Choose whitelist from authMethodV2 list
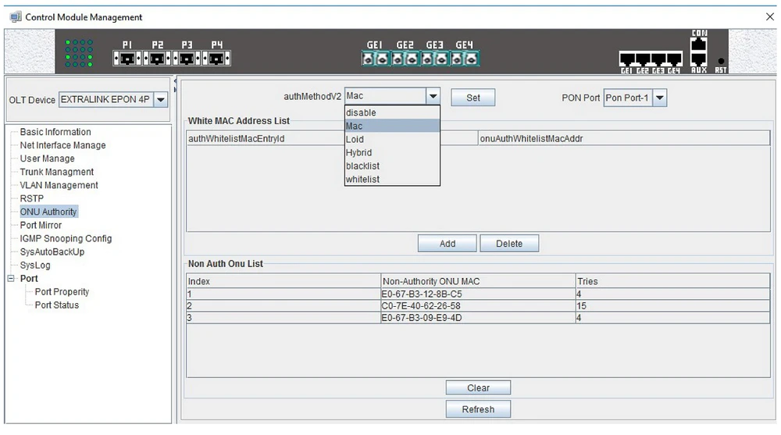This screenshot has height=435, width=781. click(362, 180)
